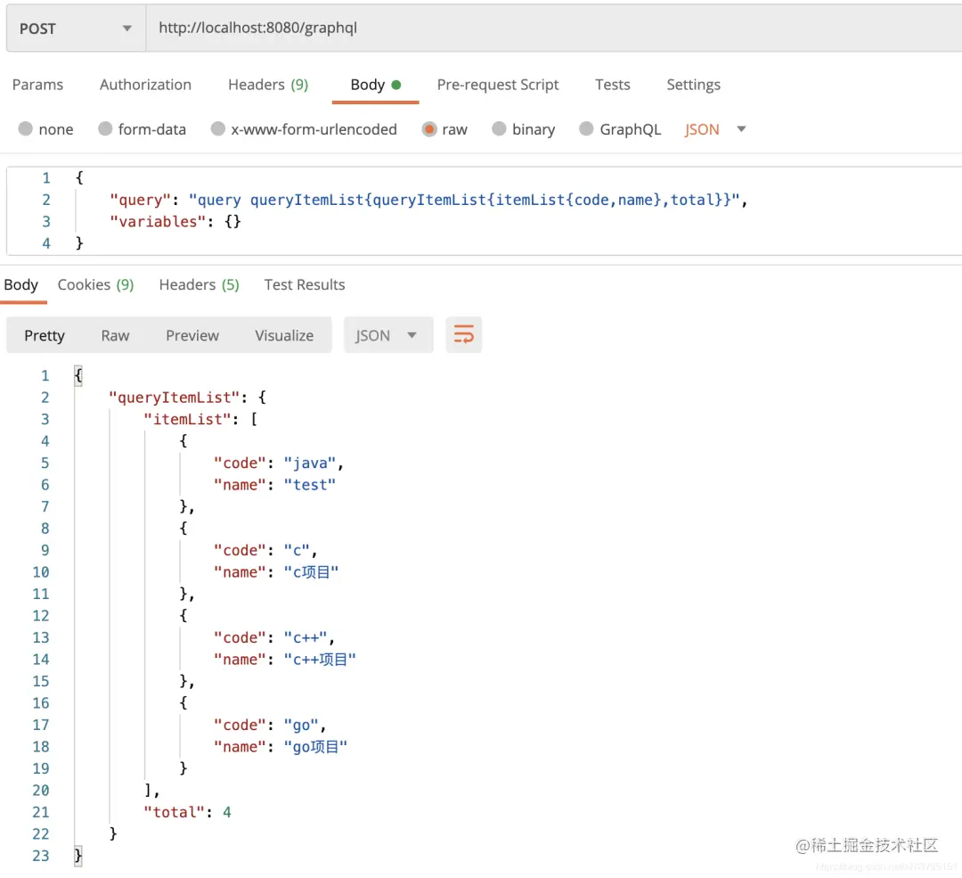The height and width of the screenshot is (878, 962).
Task: Switch response view to Raw
Action: (115, 334)
